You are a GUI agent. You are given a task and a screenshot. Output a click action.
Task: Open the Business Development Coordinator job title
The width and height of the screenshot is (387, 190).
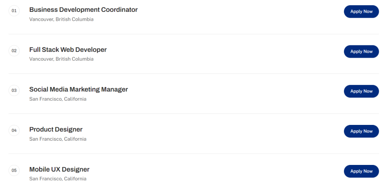[x=83, y=10]
